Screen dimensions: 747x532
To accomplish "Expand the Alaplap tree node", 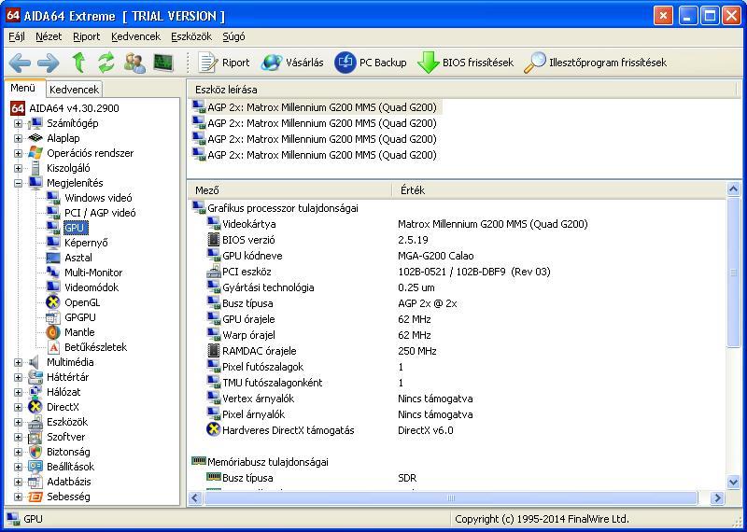I will [x=18, y=138].
